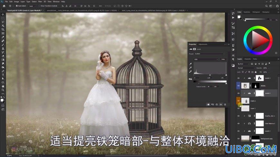280x157 pixels.
Task: Open the Character panel icon
Action: pos(233,56)
